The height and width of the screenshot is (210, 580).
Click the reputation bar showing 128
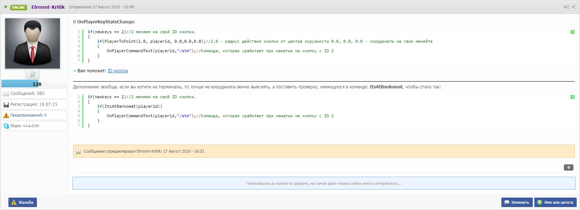tap(34, 84)
